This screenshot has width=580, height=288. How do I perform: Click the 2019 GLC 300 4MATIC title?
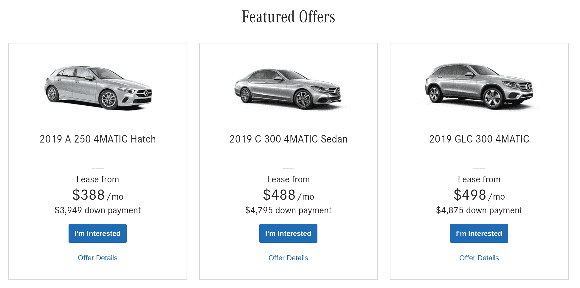pos(479,139)
